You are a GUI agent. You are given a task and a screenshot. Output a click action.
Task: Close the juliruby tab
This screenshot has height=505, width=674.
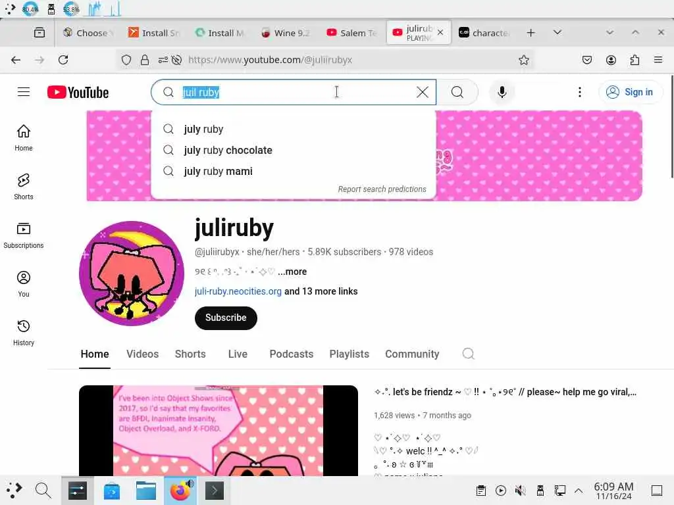point(440,32)
